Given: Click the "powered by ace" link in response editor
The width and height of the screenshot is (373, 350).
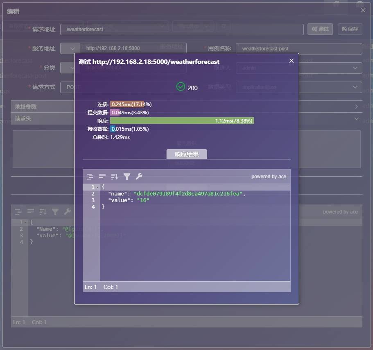Looking at the screenshot, I should [269, 177].
